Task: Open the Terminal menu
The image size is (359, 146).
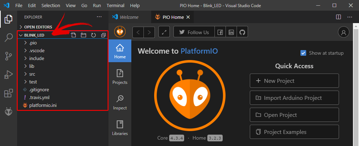Action: coord(116,6)
